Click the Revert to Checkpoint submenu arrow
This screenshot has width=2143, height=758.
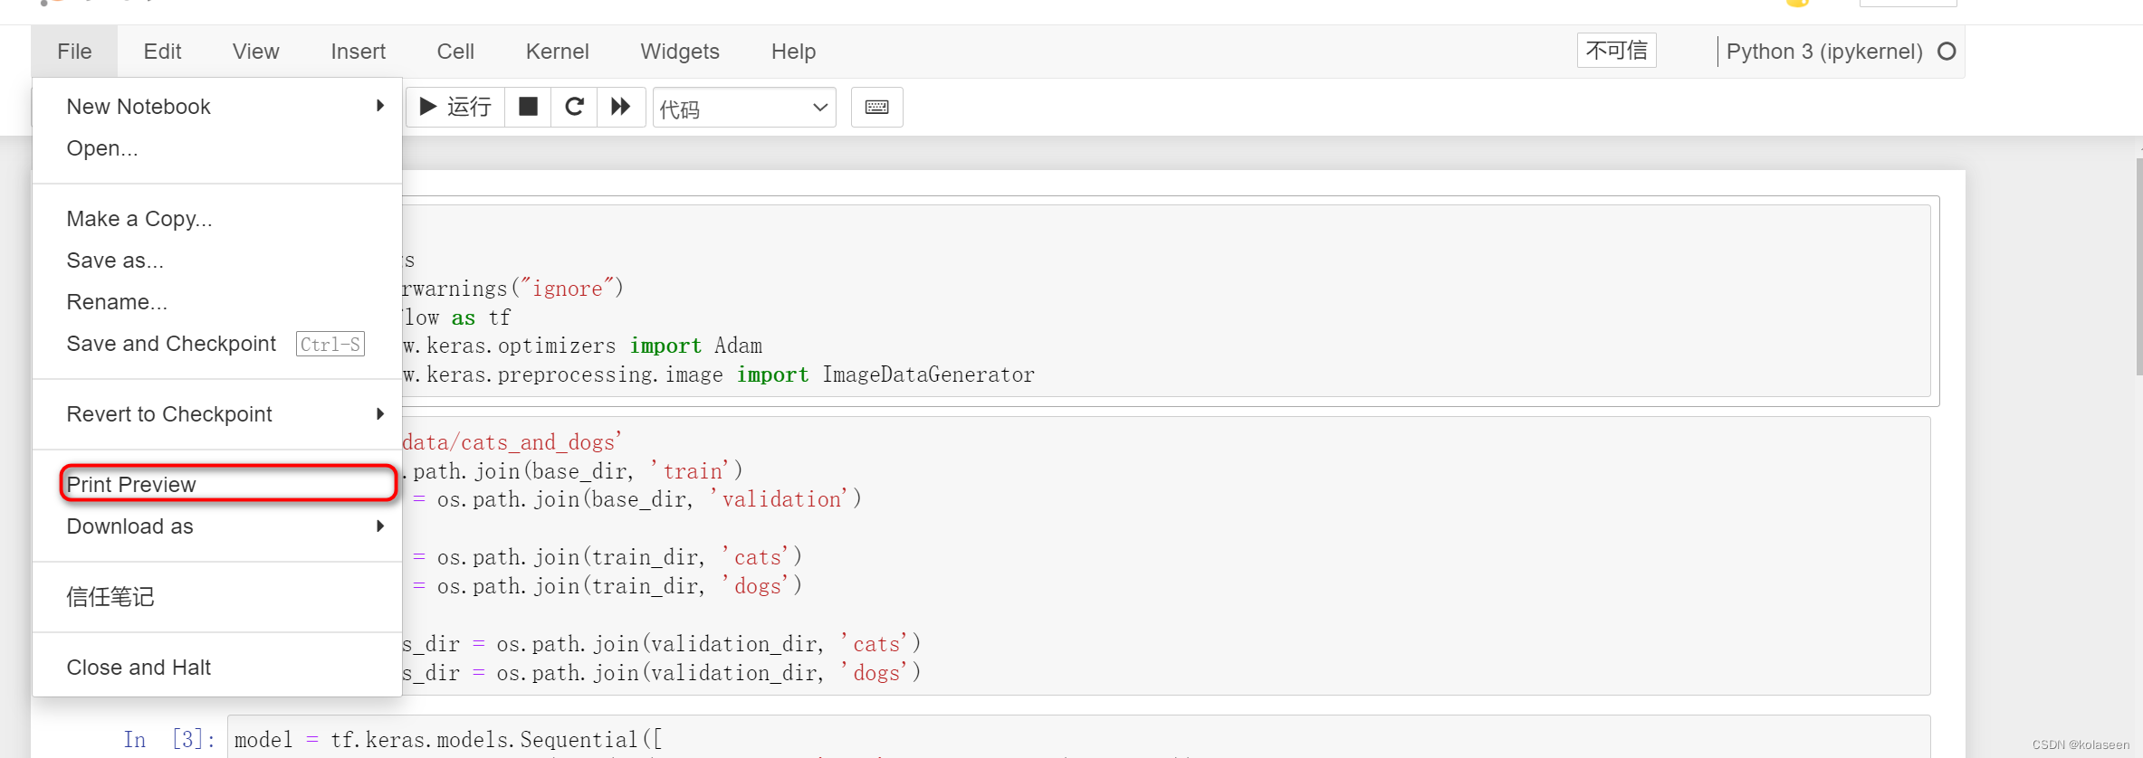point(380,413)
